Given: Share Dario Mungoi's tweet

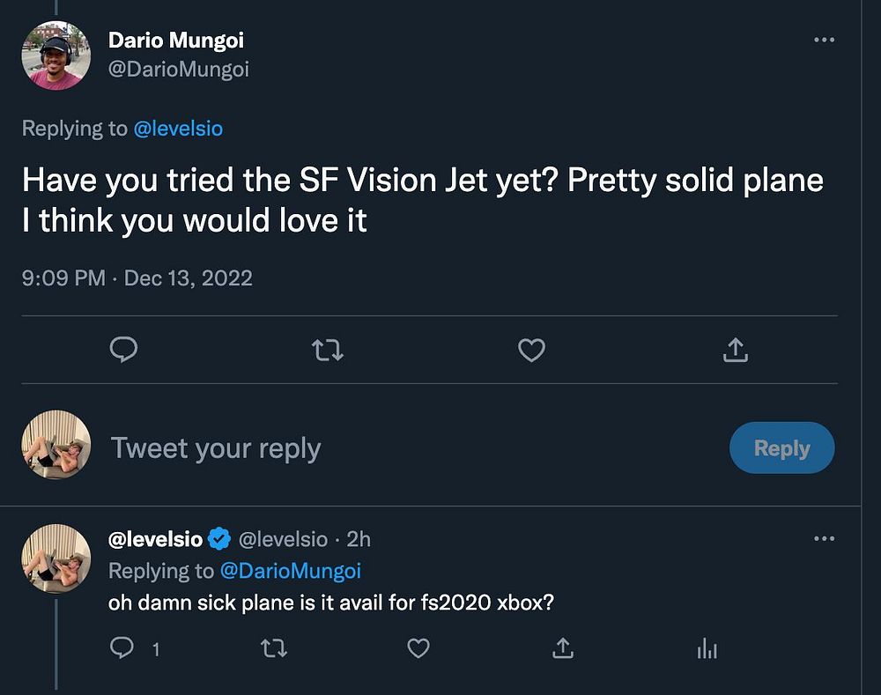Looking at the screenshot, I should (735, 351).
